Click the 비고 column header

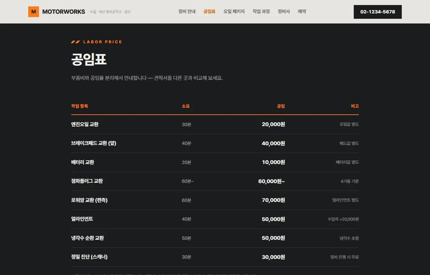click(x=355, y=106)
